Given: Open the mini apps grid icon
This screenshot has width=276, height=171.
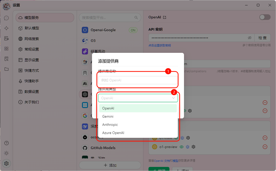Looking at the screenshot, I should click(x=7, y=49).
